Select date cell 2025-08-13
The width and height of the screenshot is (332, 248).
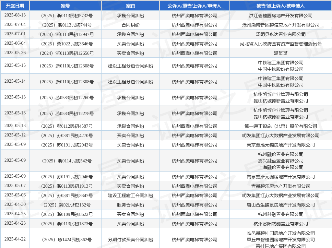pyautogui.click(x=15, y=15)
